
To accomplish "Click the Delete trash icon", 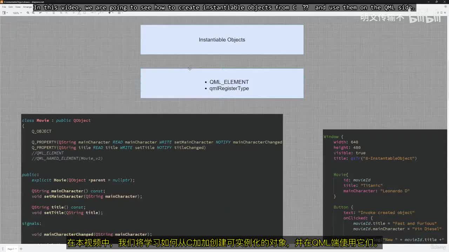I will (54, 13).
